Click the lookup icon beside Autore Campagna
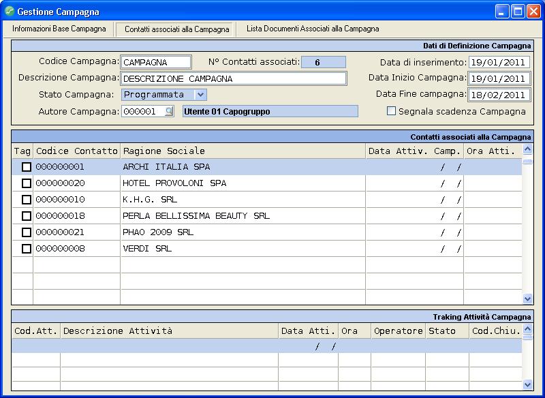 click(x=169, y=112)
